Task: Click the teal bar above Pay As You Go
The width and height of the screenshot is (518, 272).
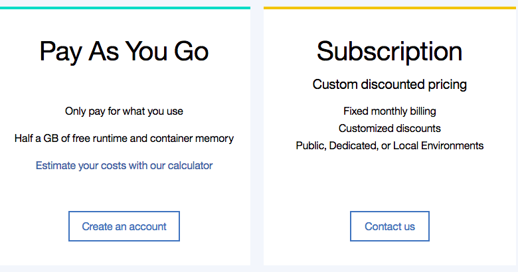Action: click(124, 8)
